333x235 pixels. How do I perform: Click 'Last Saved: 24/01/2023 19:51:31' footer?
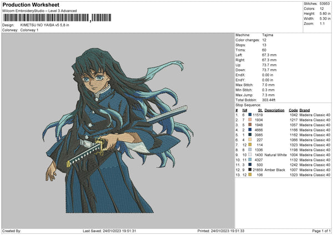(x=109, y=231)
